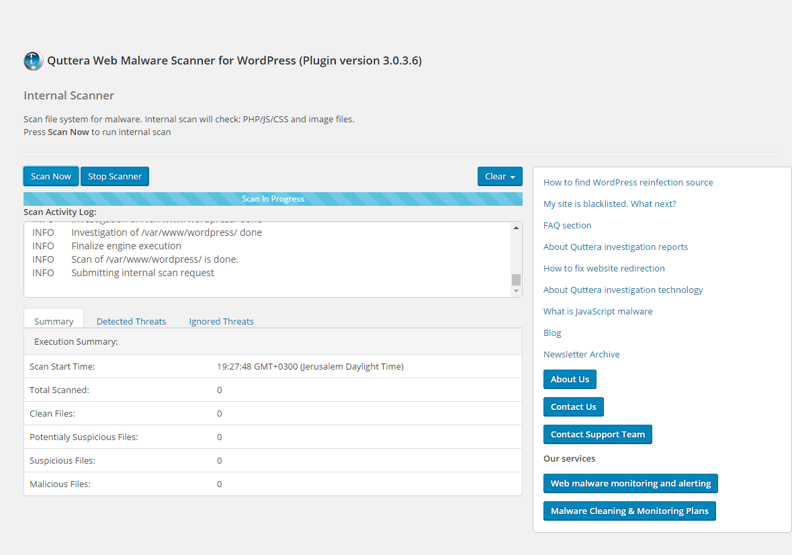
Task: Open the Clear dropdown menu
Action: [x=500, y=176]
